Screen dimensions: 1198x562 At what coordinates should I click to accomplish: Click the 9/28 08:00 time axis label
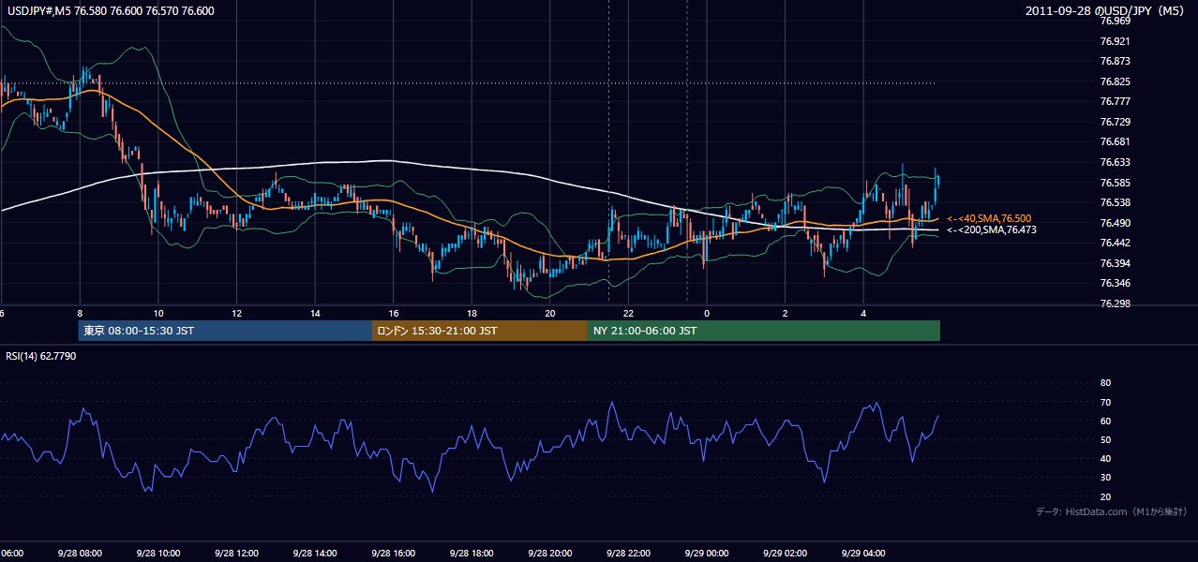click(79, 554)
